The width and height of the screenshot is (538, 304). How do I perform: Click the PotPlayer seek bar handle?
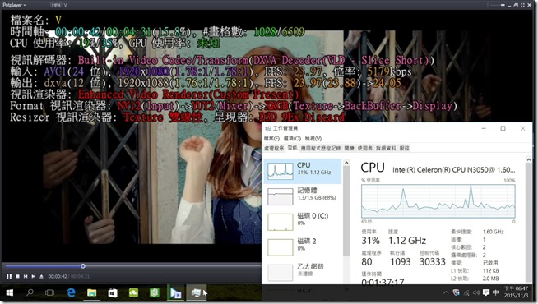click(83, 266)
